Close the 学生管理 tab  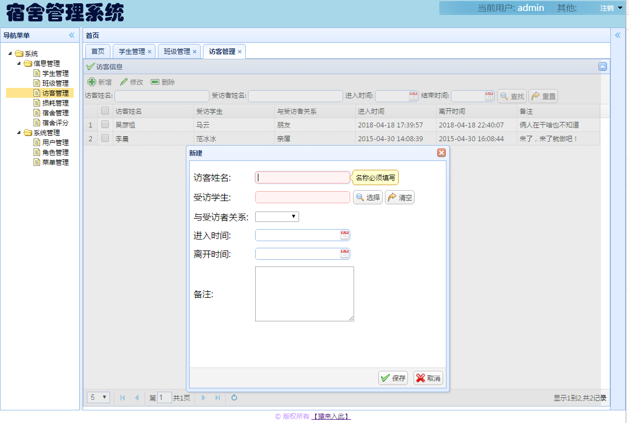coord(150,52)
